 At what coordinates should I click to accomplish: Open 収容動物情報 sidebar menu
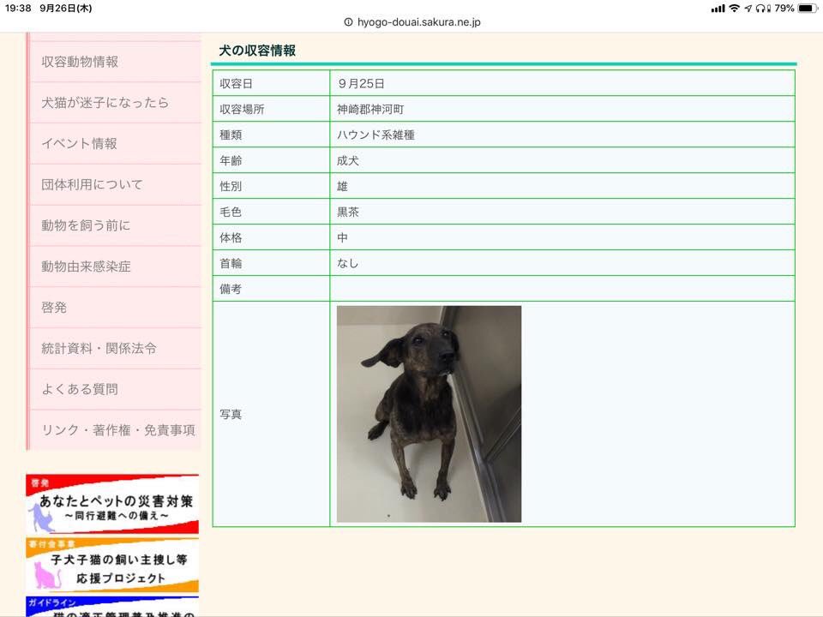pyautogui.click(x=116, y=62)
